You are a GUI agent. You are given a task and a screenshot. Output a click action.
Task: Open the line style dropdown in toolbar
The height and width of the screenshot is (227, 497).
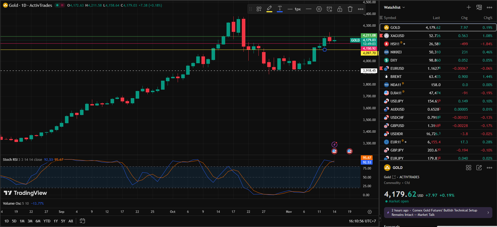click(309, 9)
